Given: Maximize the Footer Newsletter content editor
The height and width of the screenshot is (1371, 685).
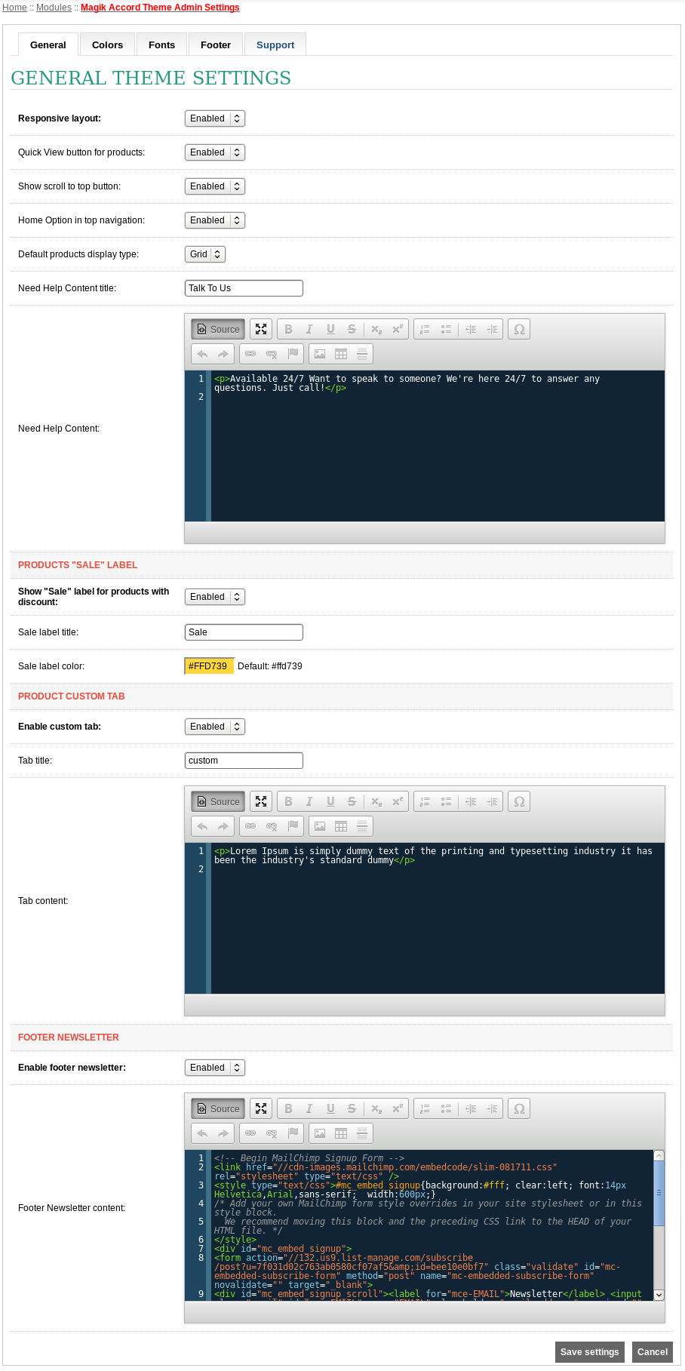Looking at the screenshot, I should tap(261, 1108).
